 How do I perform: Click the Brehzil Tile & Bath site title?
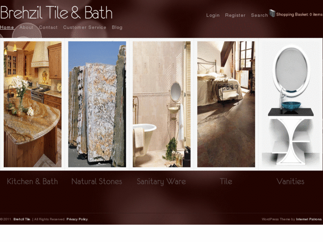pos(56,12)
